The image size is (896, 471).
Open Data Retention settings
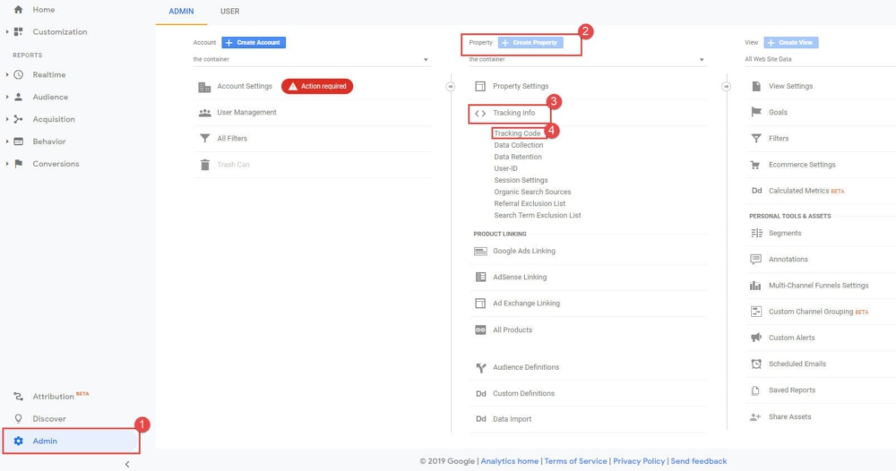pyautogui.click(x=518, y=157)
